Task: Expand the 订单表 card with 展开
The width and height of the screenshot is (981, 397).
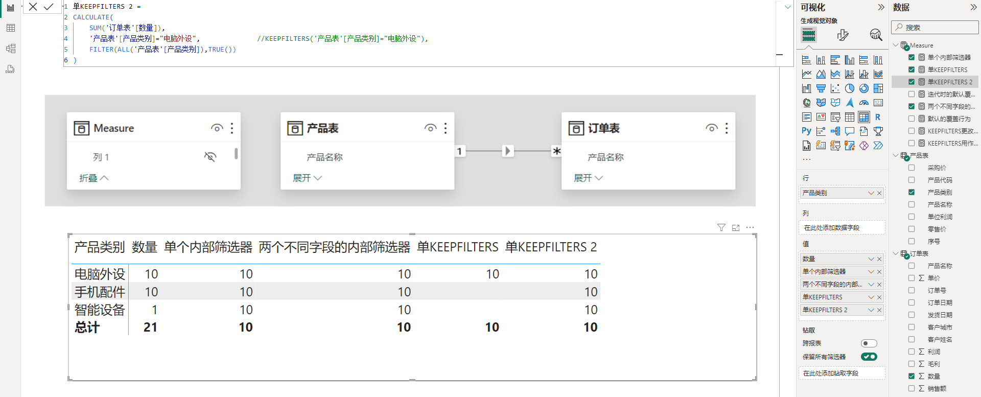Action: (x=588, y=178)
